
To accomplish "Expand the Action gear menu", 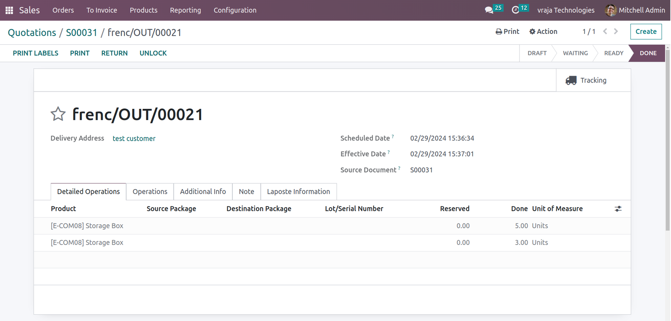I will 543,31.
